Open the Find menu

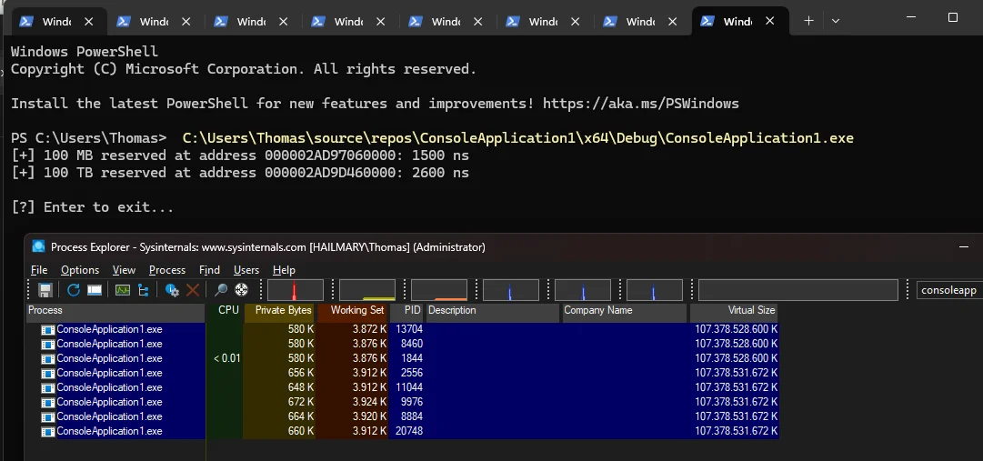point(209,270)
